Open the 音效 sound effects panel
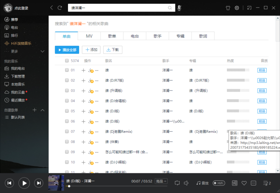280x193 pixels. (202, 183)
